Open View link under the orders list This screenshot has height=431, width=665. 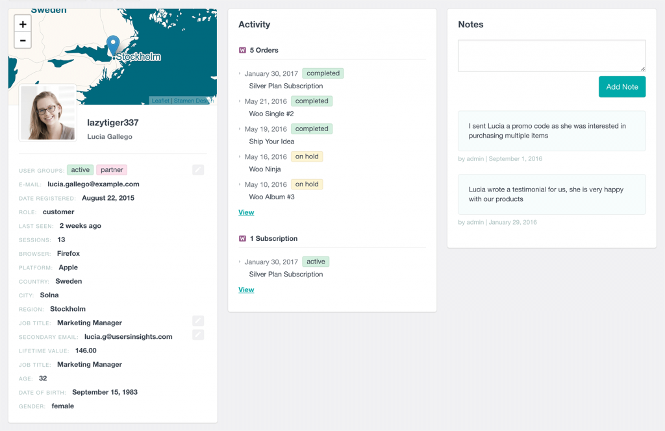point(246,212)
